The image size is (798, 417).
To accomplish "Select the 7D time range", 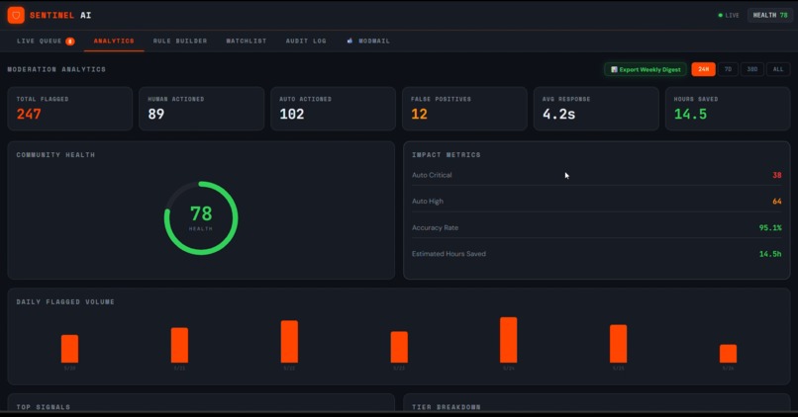I will (728, 69).
